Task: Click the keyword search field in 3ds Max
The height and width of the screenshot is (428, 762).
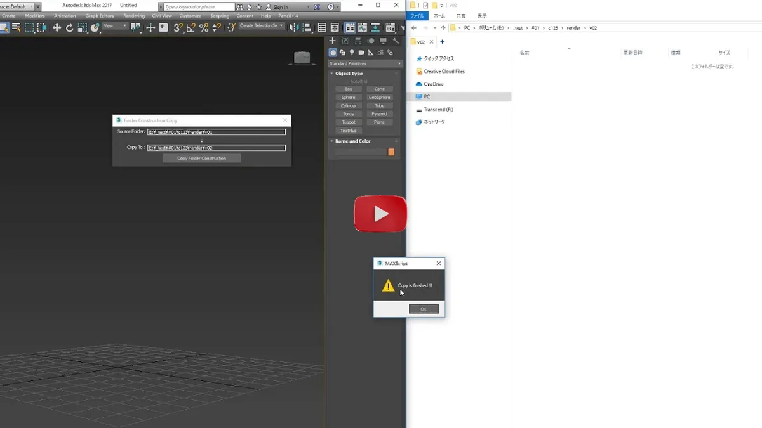Action: click(x=199, y=7)
